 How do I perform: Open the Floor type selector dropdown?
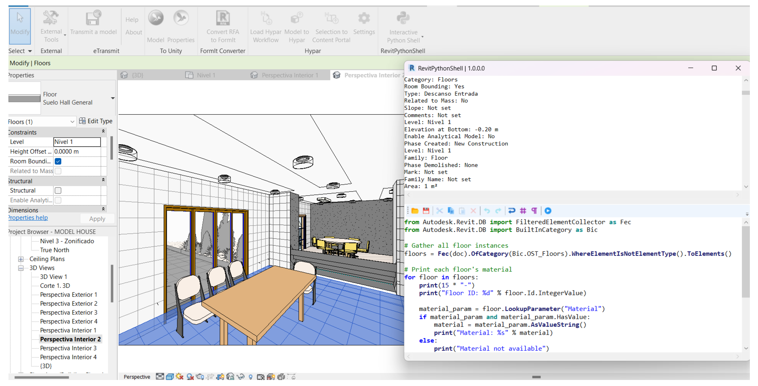(113, 98)
